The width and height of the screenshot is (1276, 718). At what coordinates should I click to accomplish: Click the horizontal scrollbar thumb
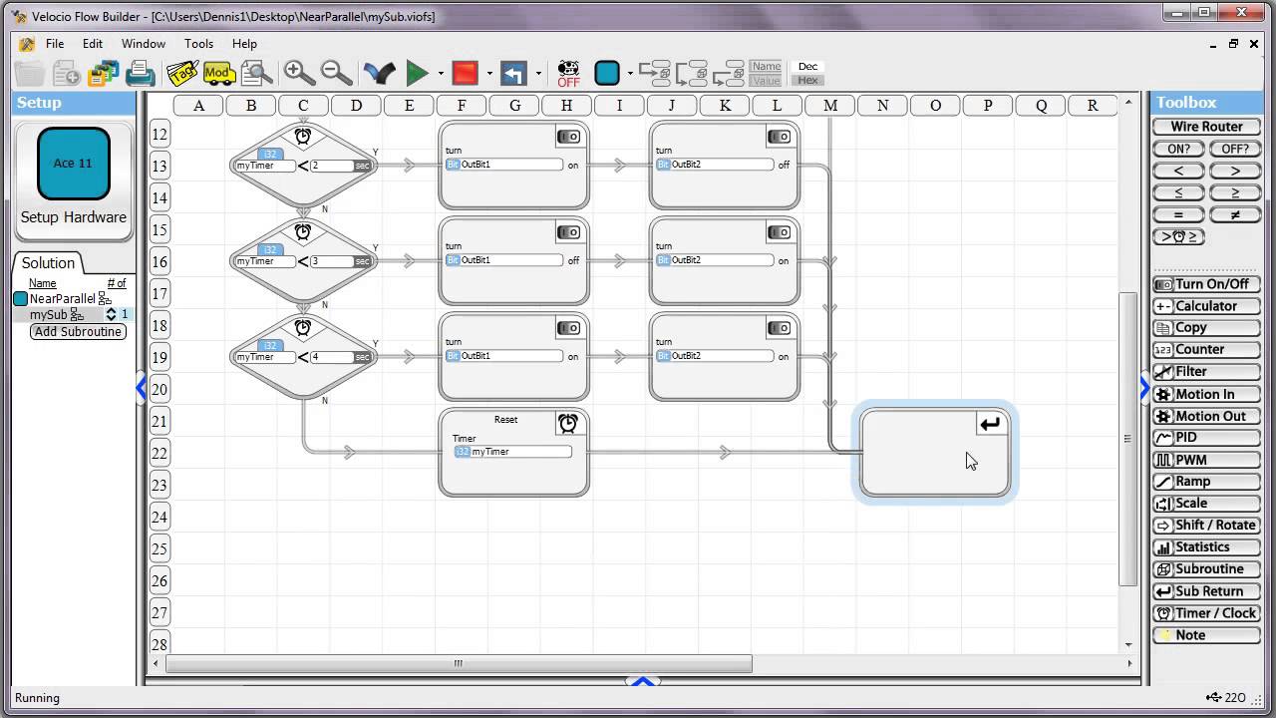pyautogui.click(x=459, y=663)
